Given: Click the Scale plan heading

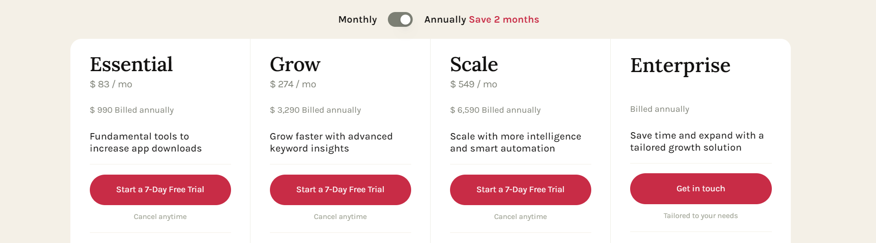Looking at the screenshot, I should [474, 64].
